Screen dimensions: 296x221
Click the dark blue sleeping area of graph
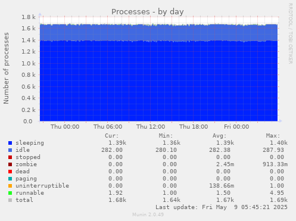click(159, 82)
